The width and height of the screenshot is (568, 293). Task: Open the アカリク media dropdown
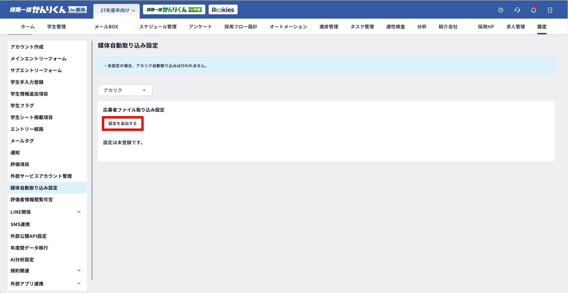click(125, 90)
